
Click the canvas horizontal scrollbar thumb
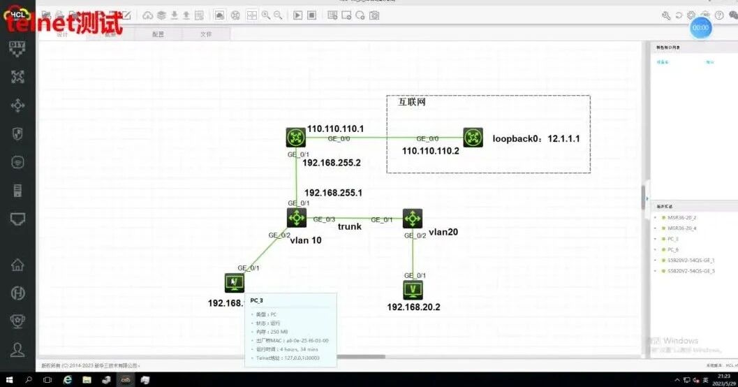coord(361,356)
